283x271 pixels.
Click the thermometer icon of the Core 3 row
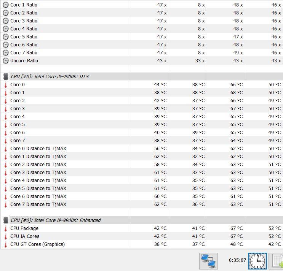[x=6, y=109]
